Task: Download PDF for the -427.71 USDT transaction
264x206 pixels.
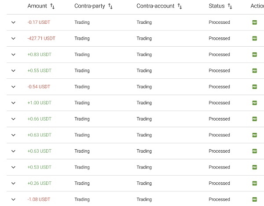Action: coord(254,38)
